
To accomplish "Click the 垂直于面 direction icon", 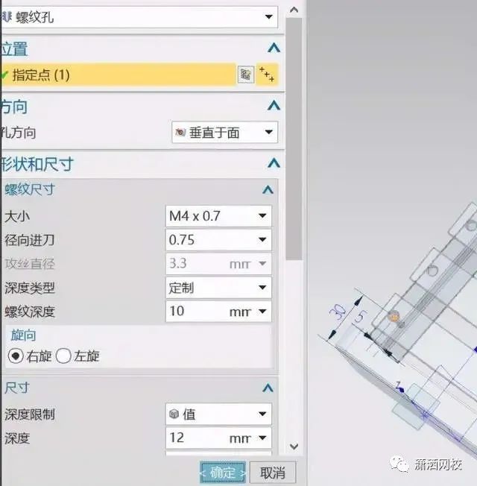I will [180, 133].
